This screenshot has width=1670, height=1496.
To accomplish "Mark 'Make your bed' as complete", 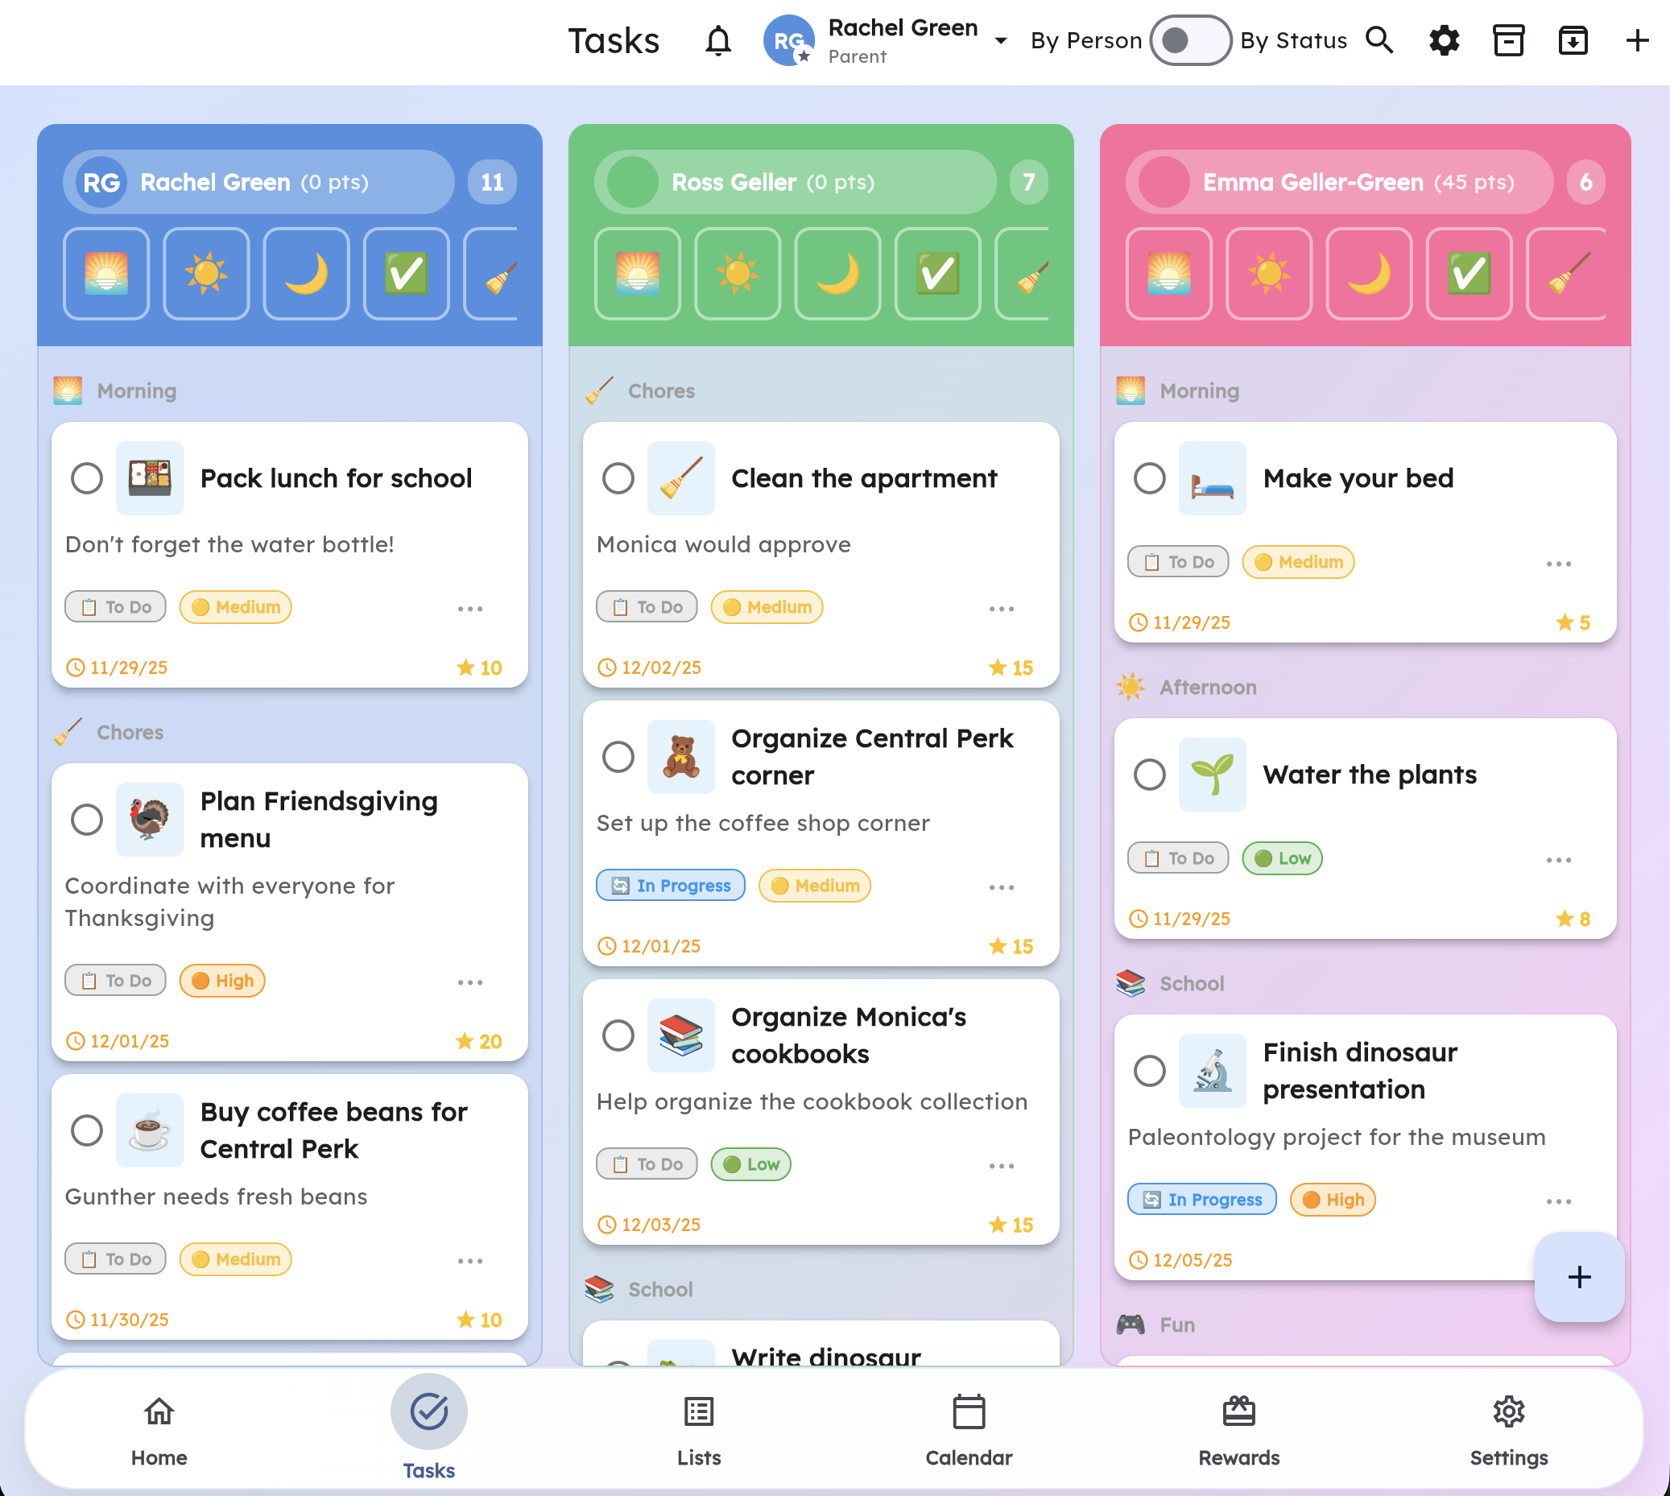I will click(1150, 477).
